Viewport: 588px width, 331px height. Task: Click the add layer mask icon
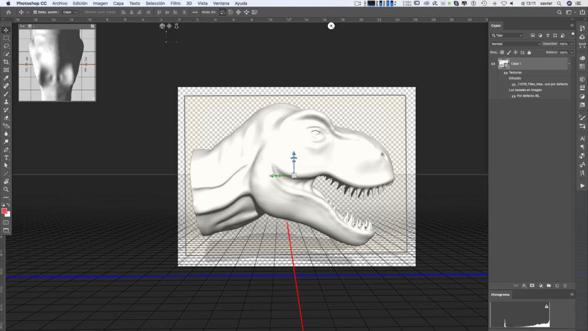(x=532, y=285)
